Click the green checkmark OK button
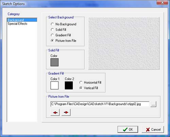The height and width of the screenshot is (137, 170). (128, 130)
